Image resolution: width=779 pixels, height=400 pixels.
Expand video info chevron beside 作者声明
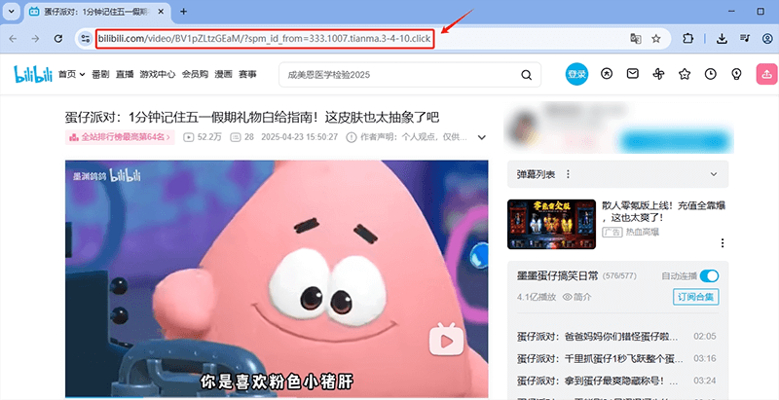coord(481,137)
